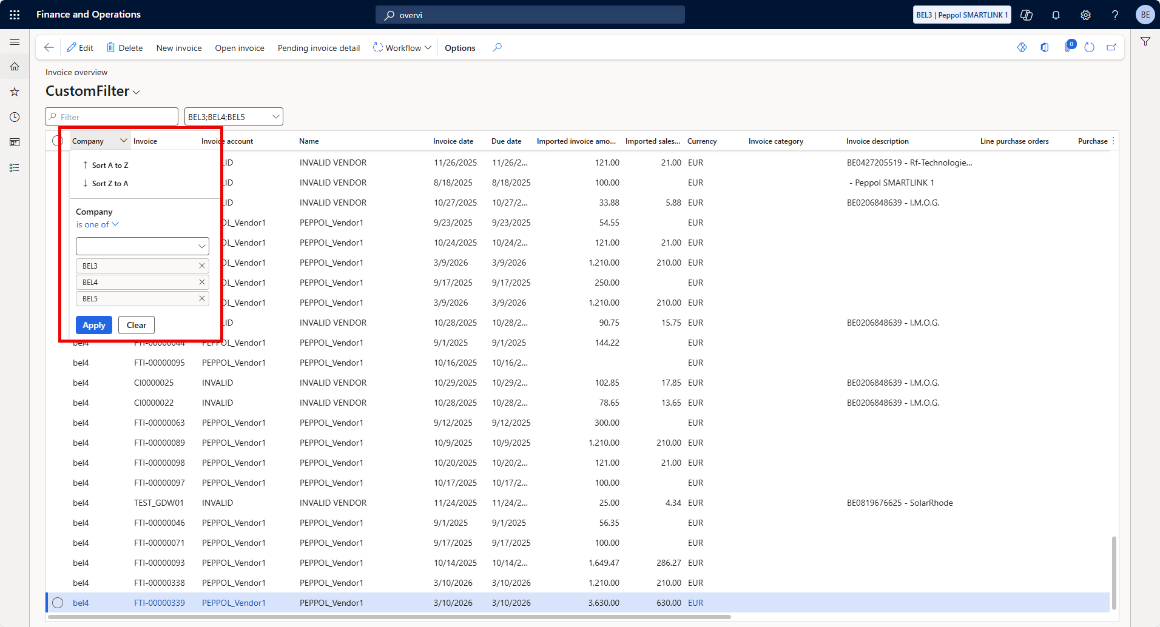The width and height of the screenshot is (1160, 627).
Task: Open Recent clock in sidebar
Action: [x=15, y=117]
